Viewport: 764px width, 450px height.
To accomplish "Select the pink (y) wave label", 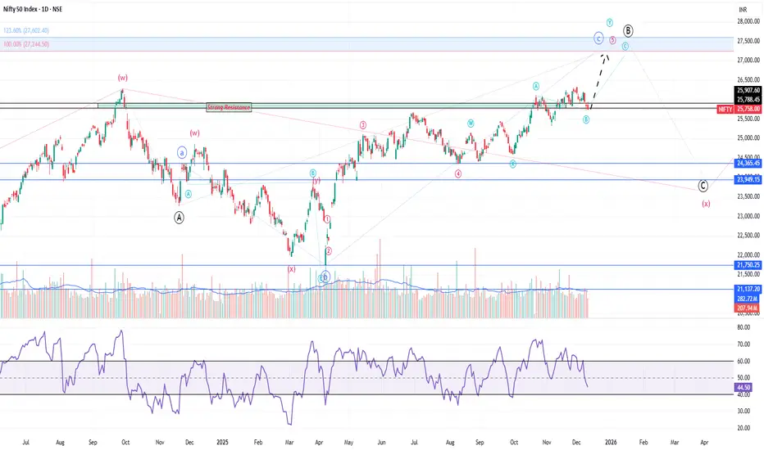I will click(316, 181).
